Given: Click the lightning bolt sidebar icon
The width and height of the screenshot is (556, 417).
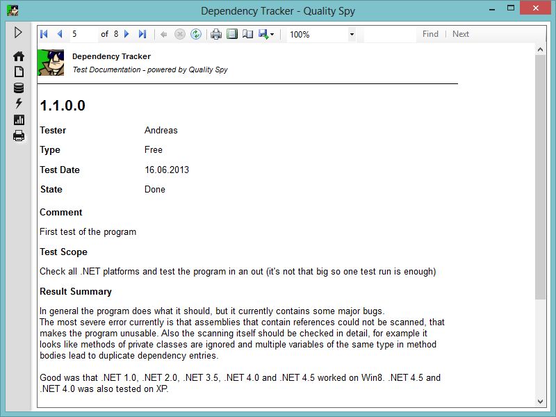Looking at the screenshot, I should [18, 103].
